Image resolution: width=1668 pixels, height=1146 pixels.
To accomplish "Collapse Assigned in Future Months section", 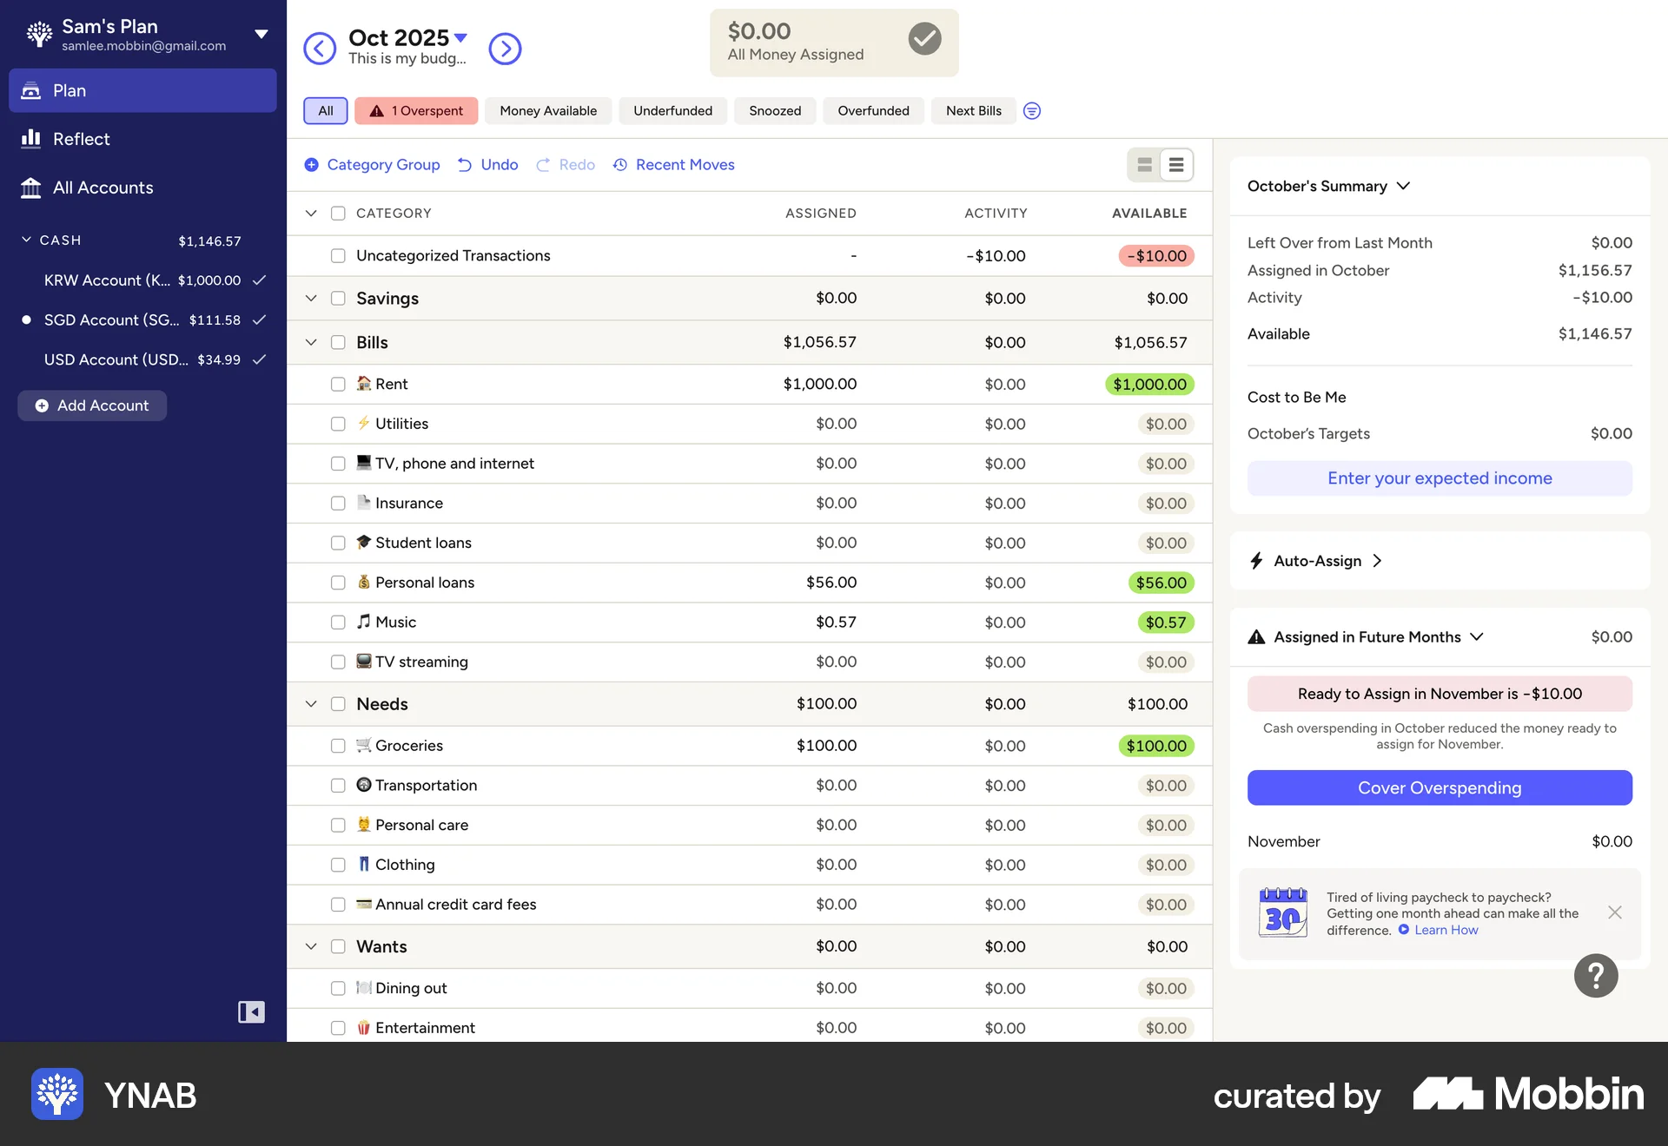I will 1477,637.
